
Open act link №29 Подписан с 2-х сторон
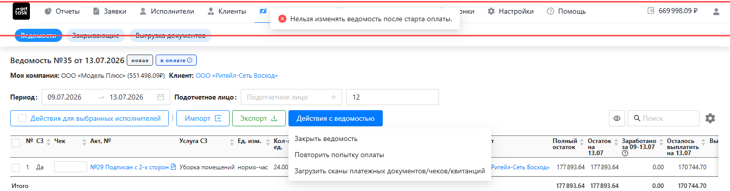tap(129, 167)
